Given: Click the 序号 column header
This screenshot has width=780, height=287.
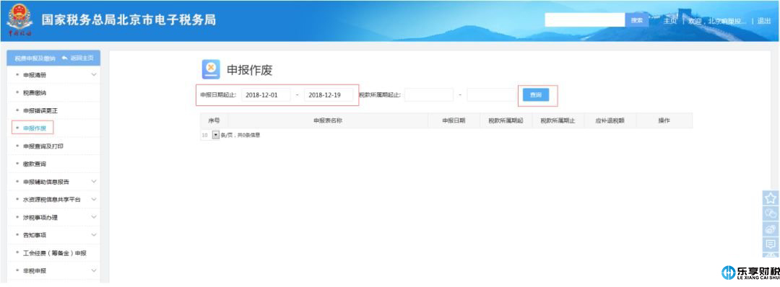Looking at the screenshot, I should [214, 120].
